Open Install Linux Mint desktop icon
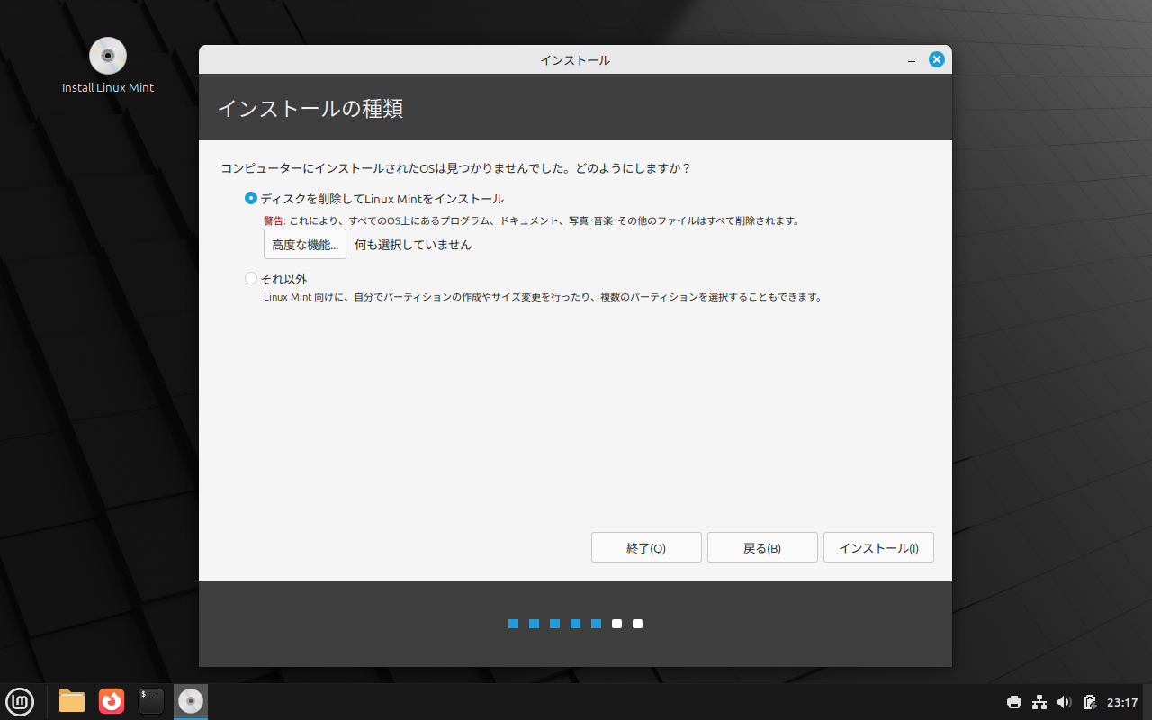This screenshot has width=1152, height=720. click(x=108, y=66)
